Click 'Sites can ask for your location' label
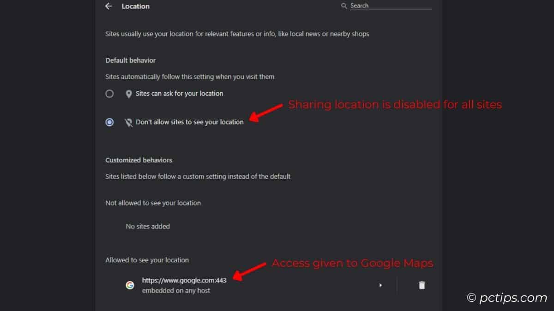Screen dimensions: 554x311 179,94
